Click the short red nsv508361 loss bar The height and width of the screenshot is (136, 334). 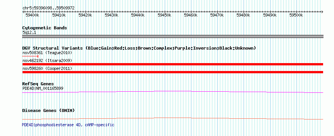point(30,56)
